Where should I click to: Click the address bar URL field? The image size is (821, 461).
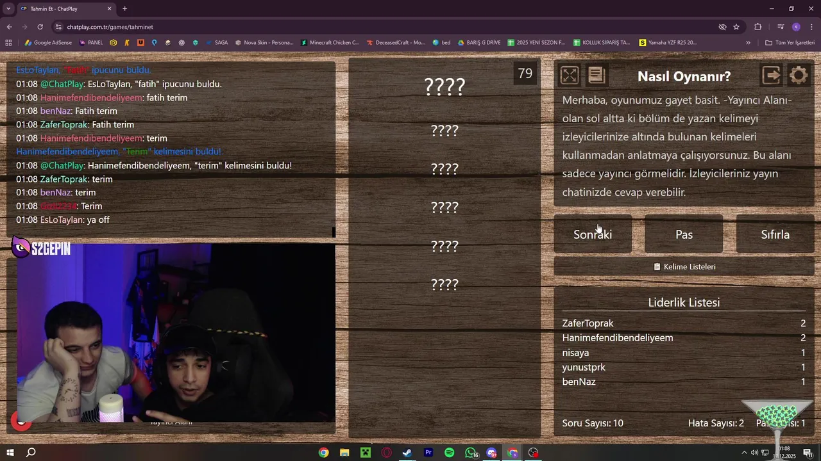point(385,27)
